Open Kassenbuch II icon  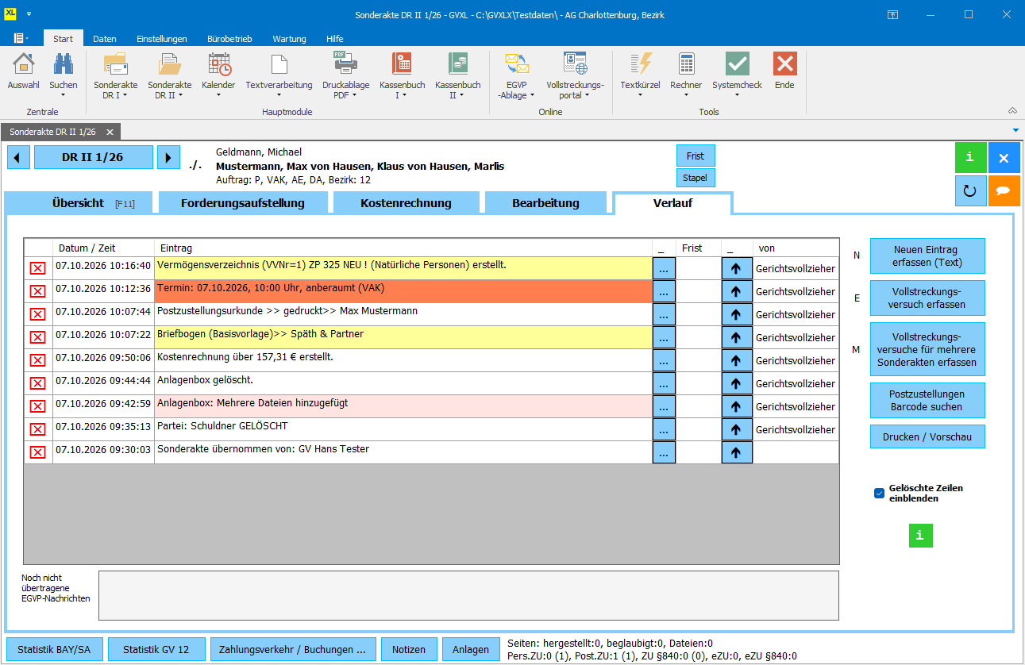tap(458, 63)
